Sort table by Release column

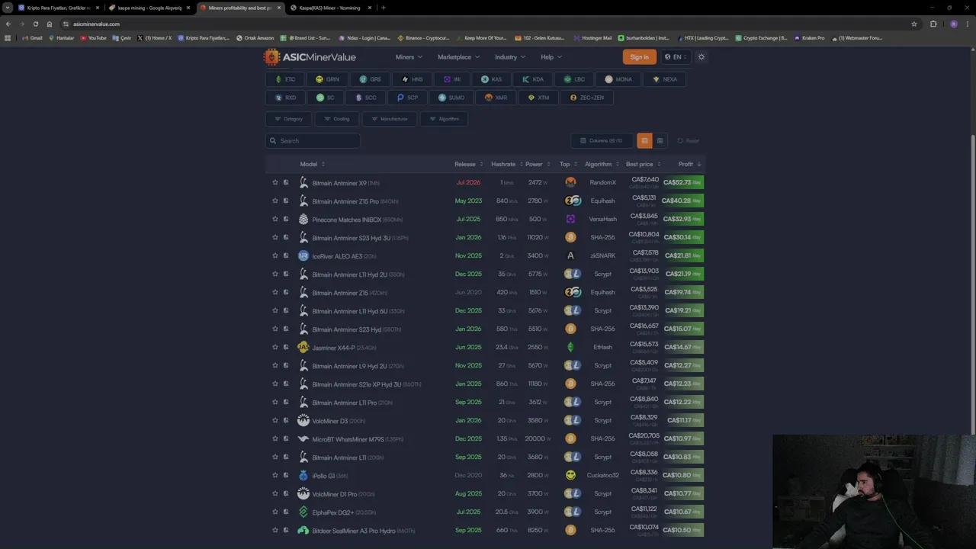click(468, 164)
